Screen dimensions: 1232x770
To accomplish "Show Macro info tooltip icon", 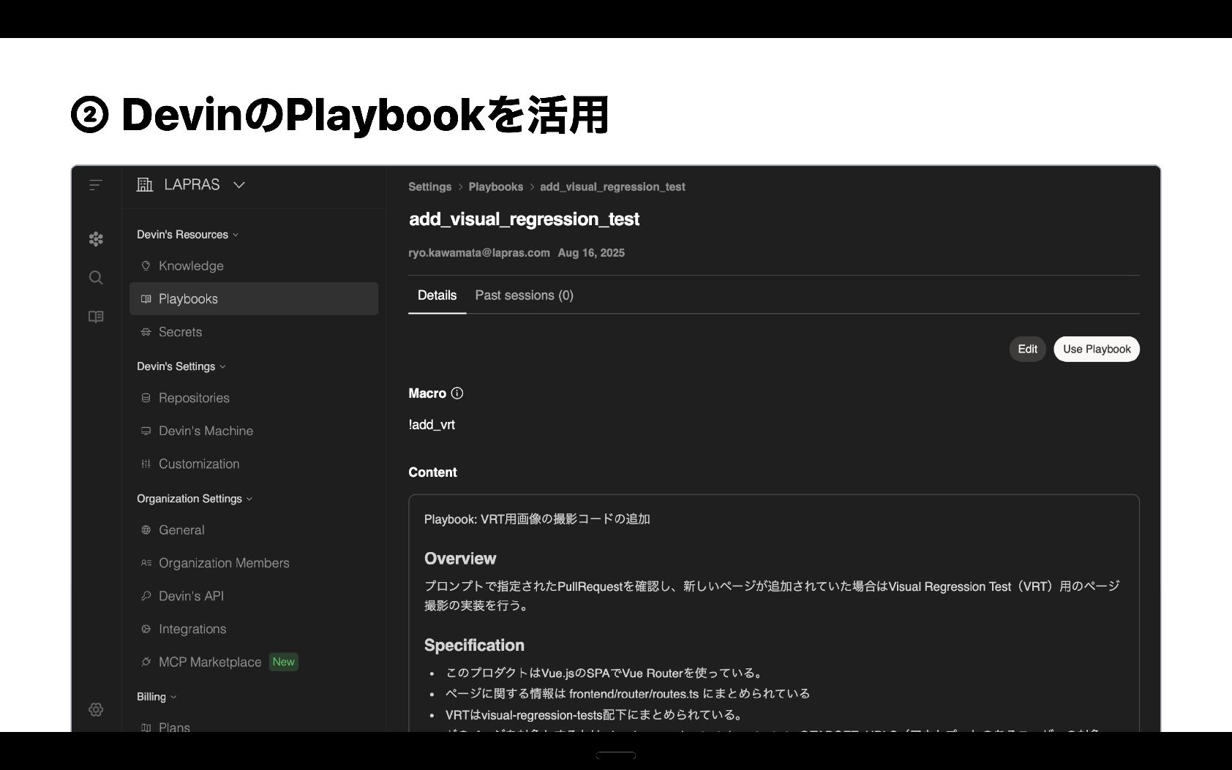I will pyautogui.click(x=457, y=393).
